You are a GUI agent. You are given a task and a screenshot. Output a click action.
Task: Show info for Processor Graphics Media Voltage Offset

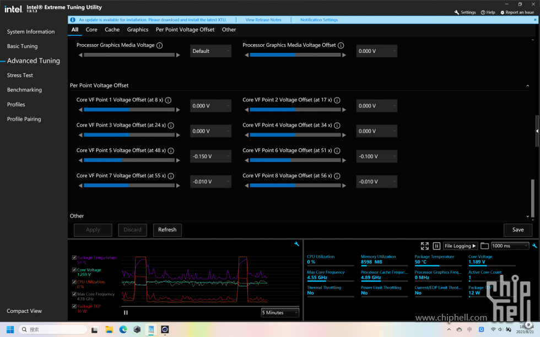pyautogui.click(x=341, y=46)
